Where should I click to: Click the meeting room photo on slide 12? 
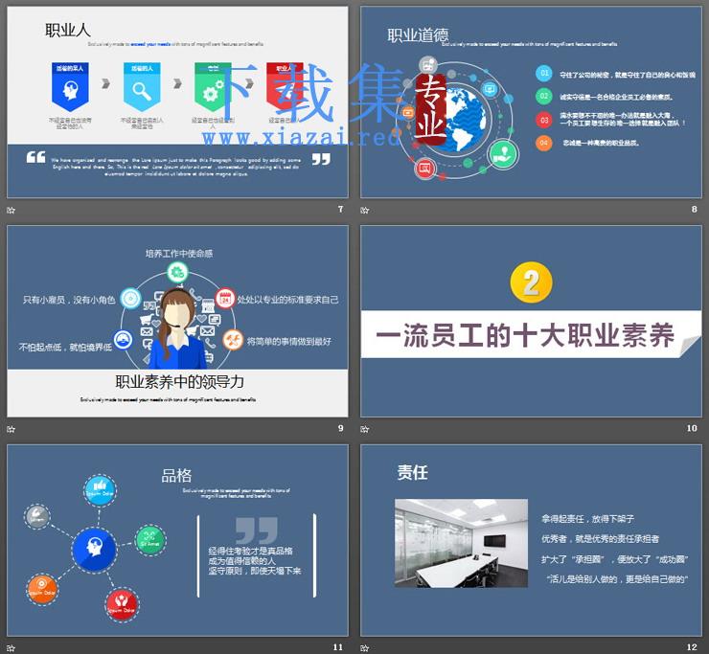tap(461, 543)
